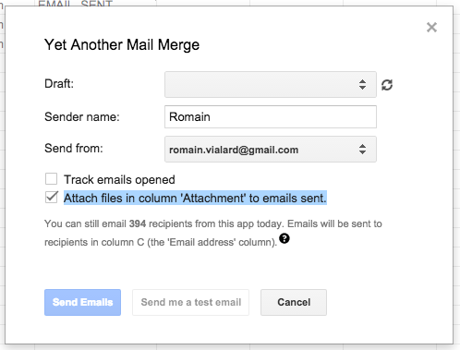
Task: Click the Send Emails button
Action: [x=82, y=302]
